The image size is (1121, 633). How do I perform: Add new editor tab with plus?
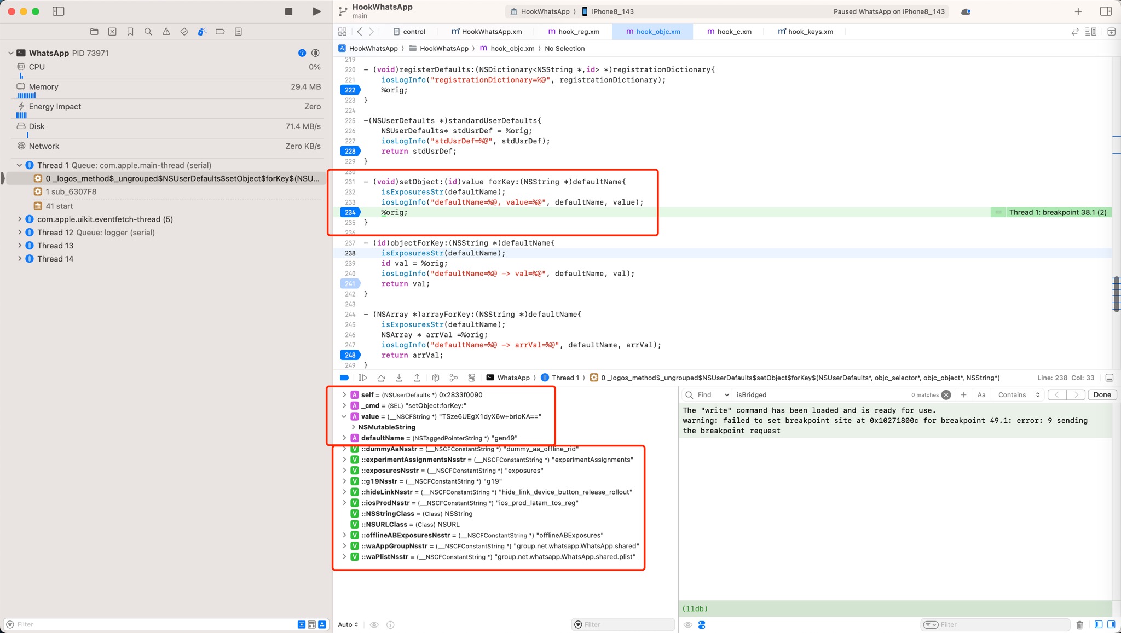coord(1078,11)
